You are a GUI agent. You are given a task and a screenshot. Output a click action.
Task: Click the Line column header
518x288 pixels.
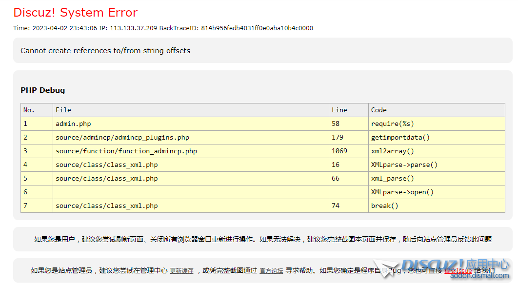[339, 110]
